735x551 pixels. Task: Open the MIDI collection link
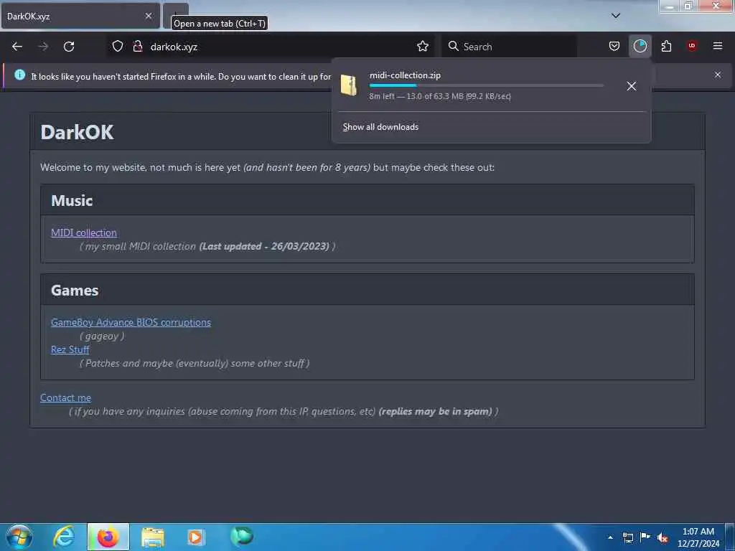pyautogui.click(x=84, y=233)
